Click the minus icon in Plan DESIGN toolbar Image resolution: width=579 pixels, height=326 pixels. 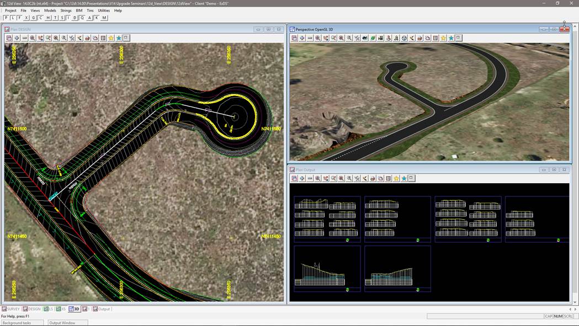(x=25, y=38)
